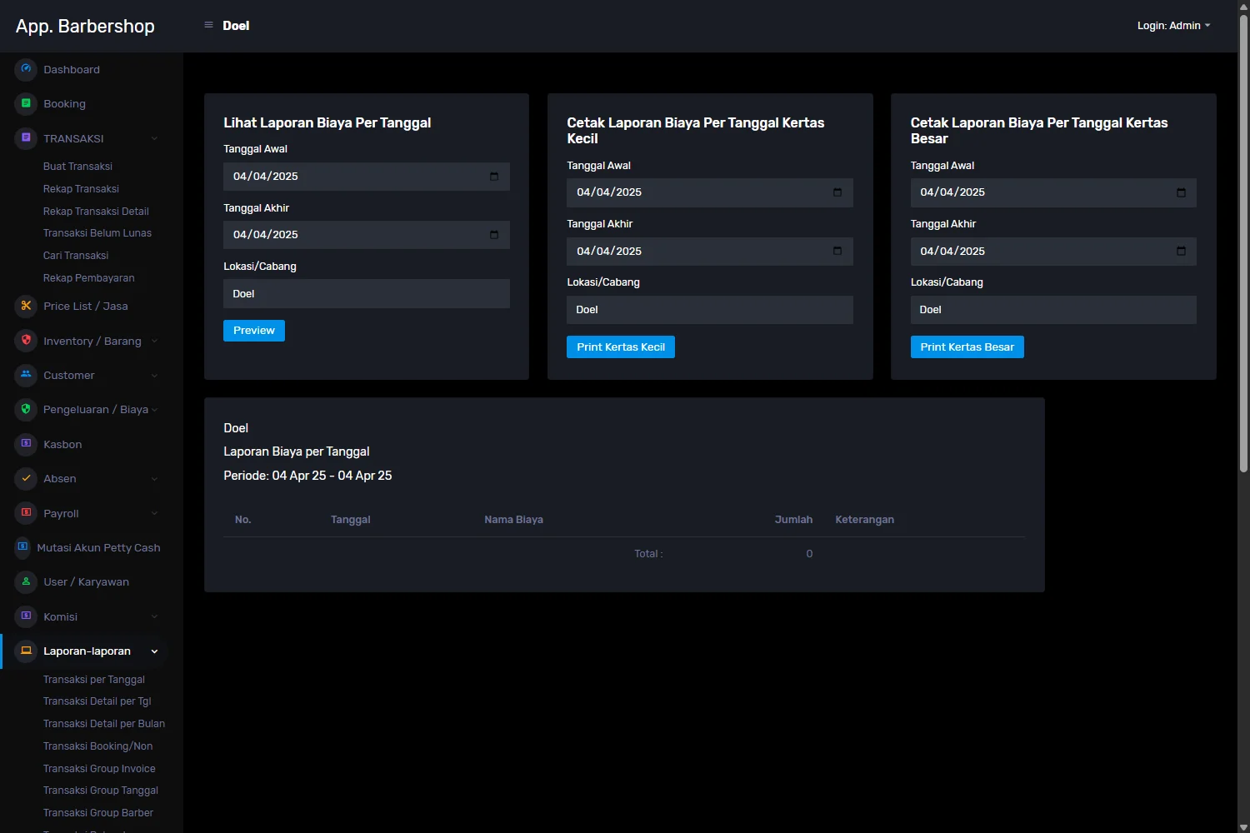The height and width of the screenshot is (833, 1250).
Task: Expand the Customer menu chevron
Action: [x=154, y=375]
